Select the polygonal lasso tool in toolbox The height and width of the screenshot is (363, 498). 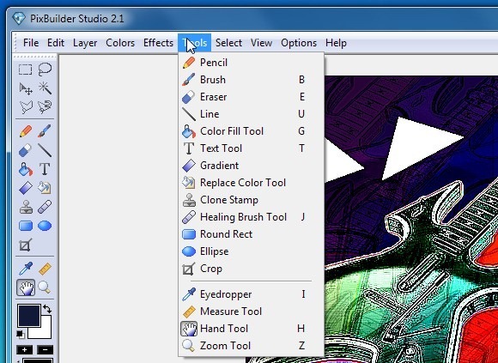coord(26,107)
